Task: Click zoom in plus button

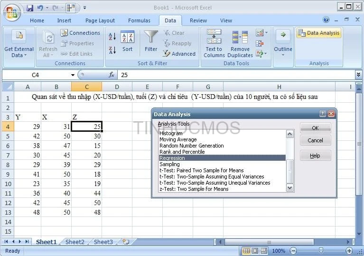Action: tap(349, 251)
